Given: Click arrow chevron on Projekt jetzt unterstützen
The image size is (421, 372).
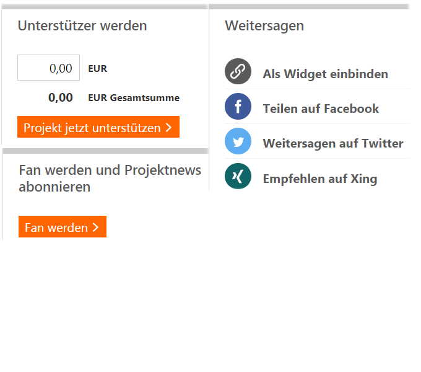Looking at the screenshot, I should (x=168, y=128).
